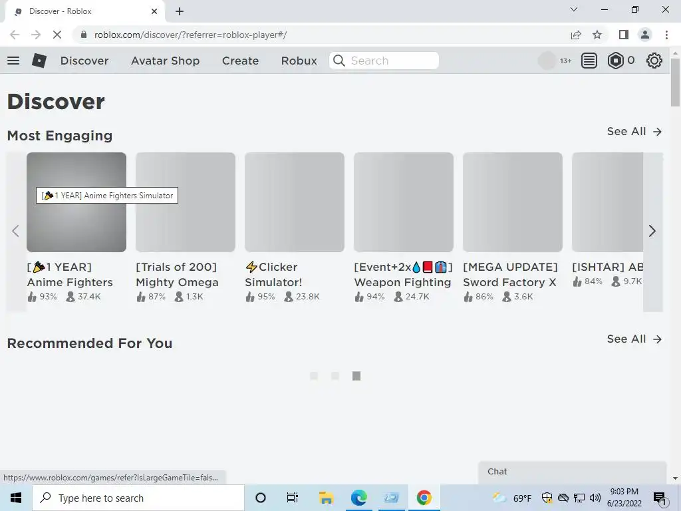Focus the Roblox Search field
This screenshot has width=681, height=511.
click(x=384, y=61)
